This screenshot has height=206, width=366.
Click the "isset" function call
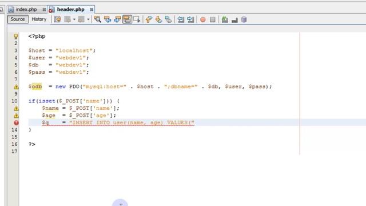47,101
